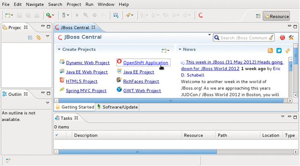Click the News RSS feed icon
This screenshot has width=300, height=166.
pyautogui.click(x=270, y=50)
